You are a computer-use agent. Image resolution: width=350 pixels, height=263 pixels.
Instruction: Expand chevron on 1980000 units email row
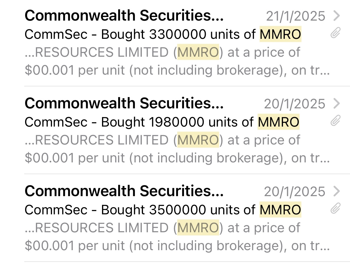pos(337,104)
